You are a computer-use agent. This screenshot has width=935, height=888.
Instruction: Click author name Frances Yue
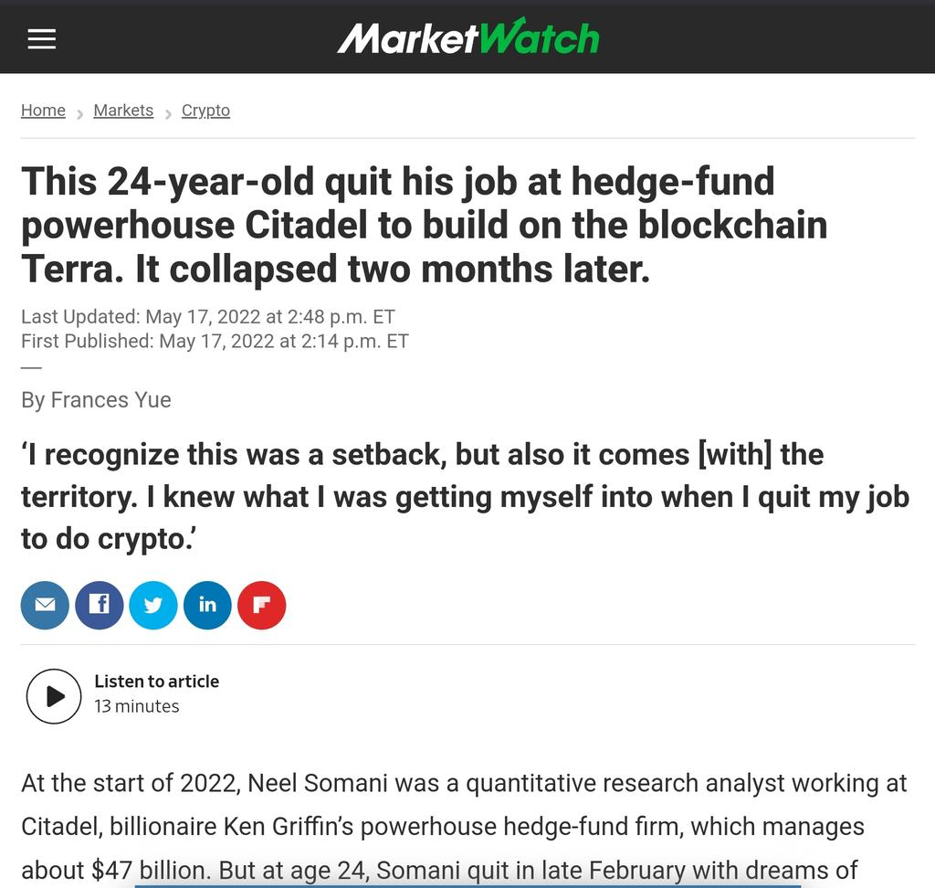pos(110,400)
